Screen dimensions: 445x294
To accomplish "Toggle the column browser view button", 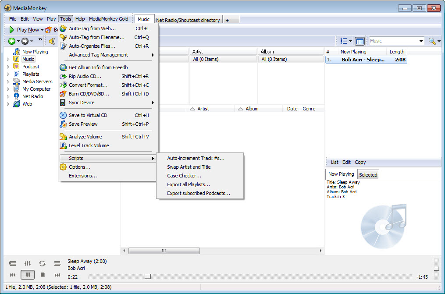I will [x=360, y=41].
